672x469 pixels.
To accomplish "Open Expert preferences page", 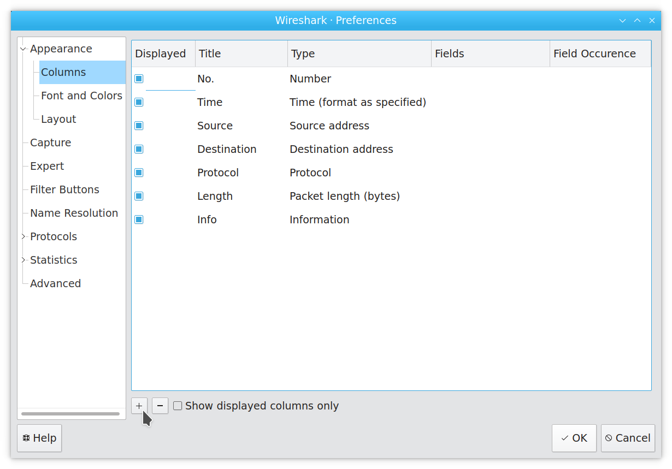I will [47, 166].
